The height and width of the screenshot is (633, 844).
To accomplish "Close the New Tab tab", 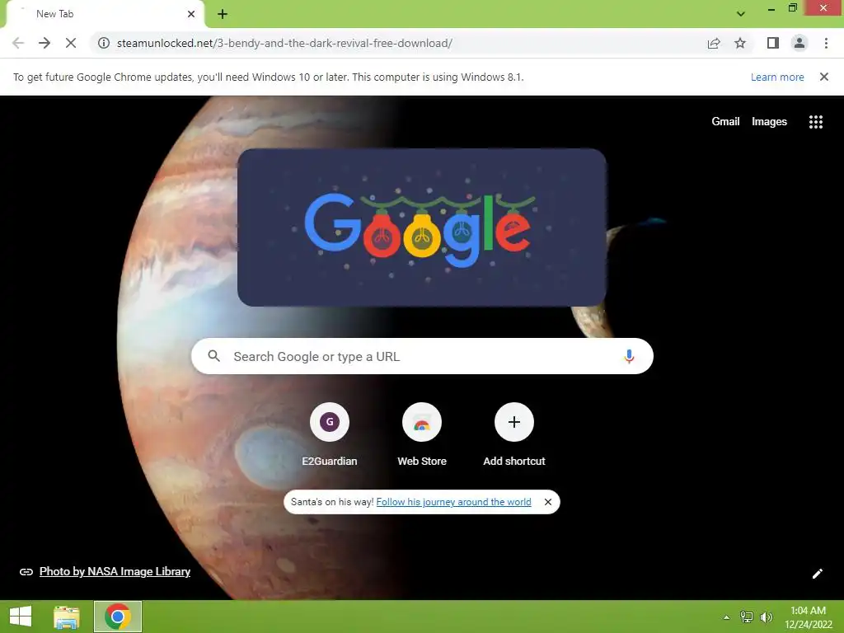I will point(191,14).
